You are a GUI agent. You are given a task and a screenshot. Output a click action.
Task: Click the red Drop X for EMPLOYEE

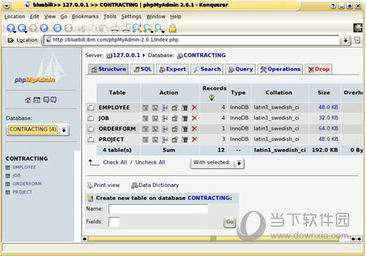tap(195, 107)
